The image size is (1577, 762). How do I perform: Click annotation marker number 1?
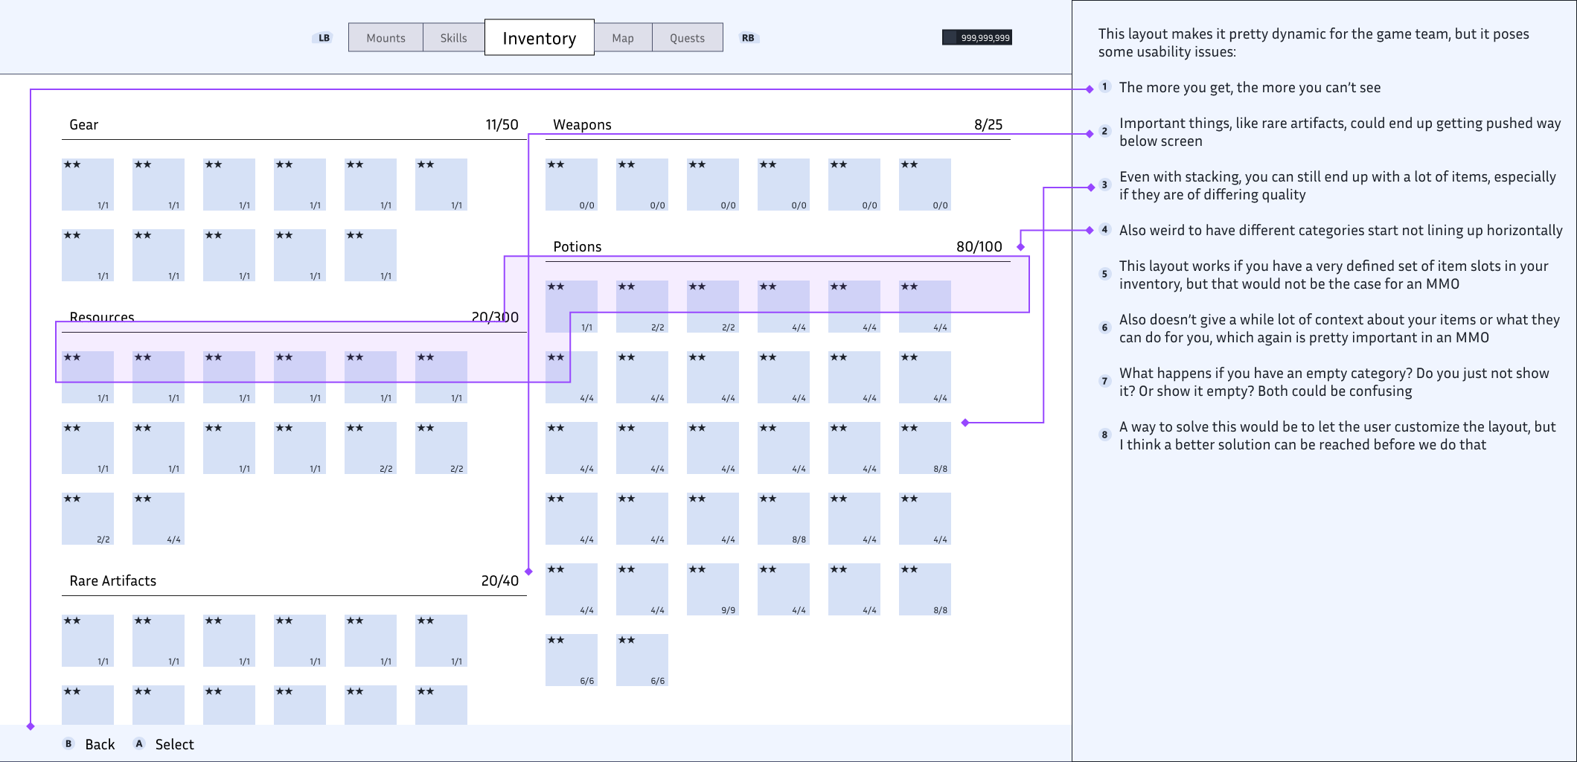click(x=1104, y=87)
